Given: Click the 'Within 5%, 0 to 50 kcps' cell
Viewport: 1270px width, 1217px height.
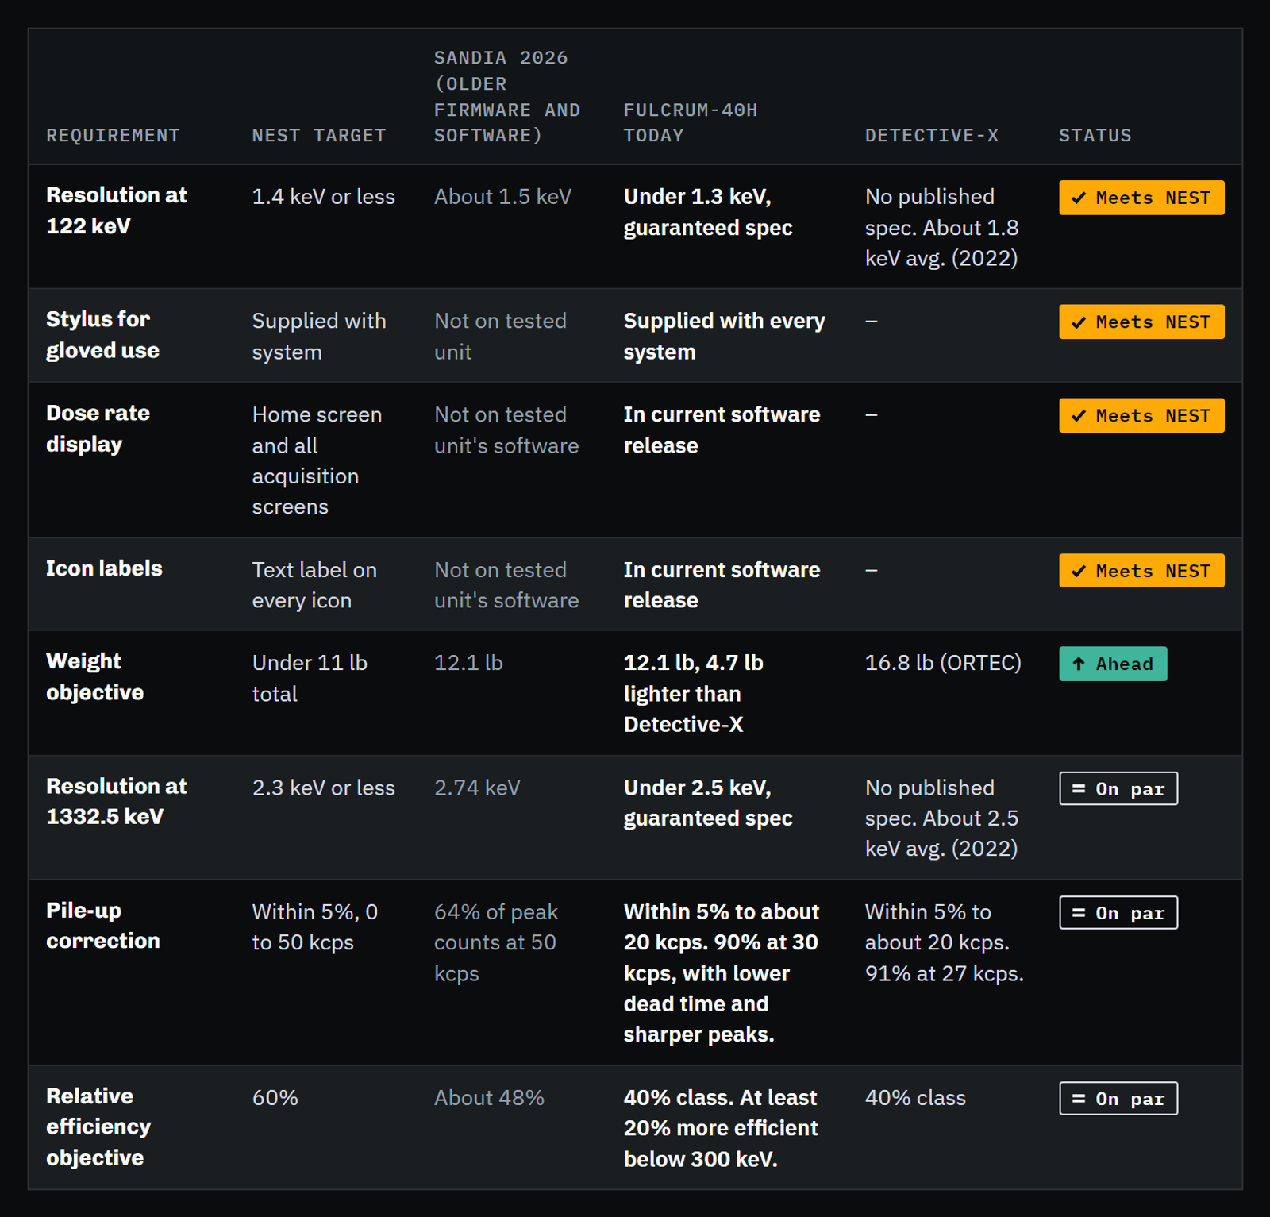Looking at the screenshot, I should [314, 927].
